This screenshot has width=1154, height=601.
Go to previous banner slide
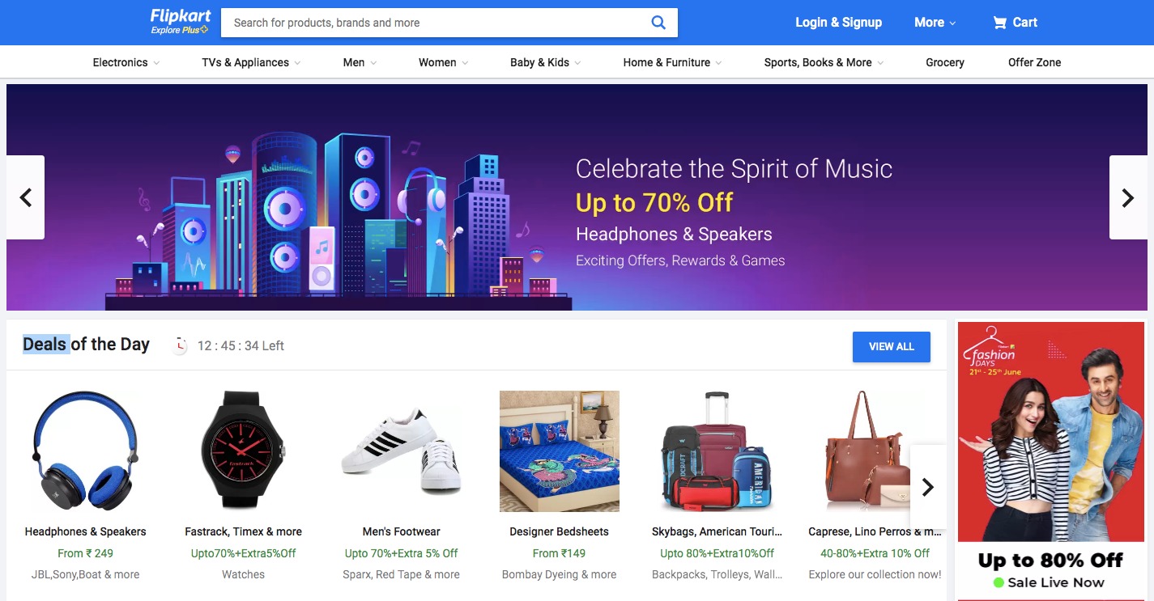(x=26, y=197)
